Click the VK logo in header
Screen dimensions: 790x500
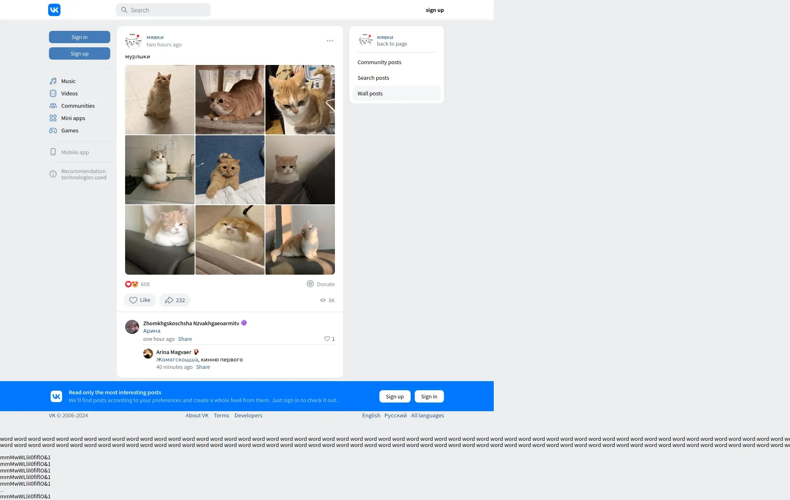(54, 10)
